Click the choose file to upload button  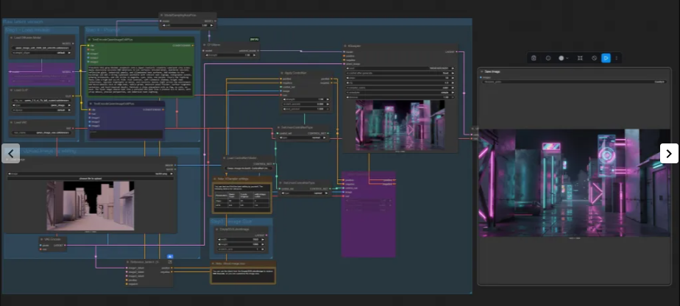(x=92, y=178)
